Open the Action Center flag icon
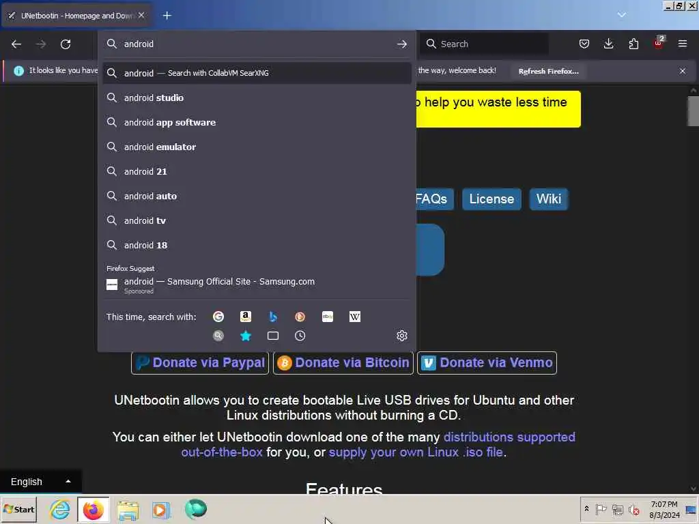The width and height of the screenshot is (699, 524). (x=601, y=509)
